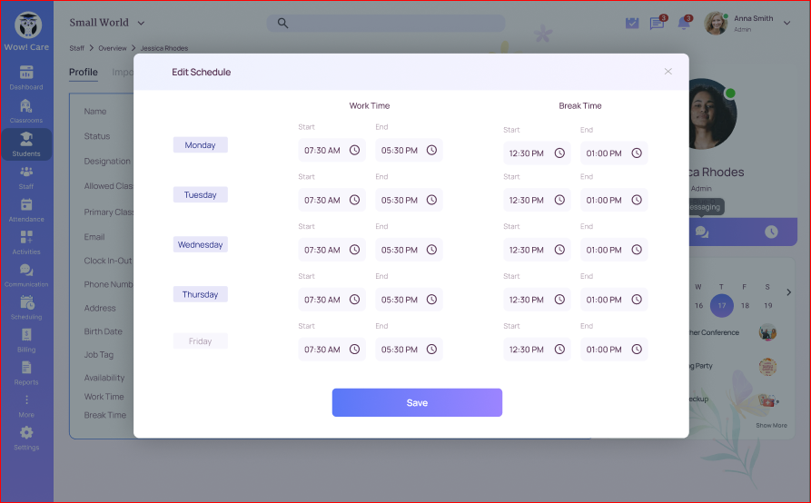Switch to the Profile tab
Screen dimensions: 811x503
point(84,73)
